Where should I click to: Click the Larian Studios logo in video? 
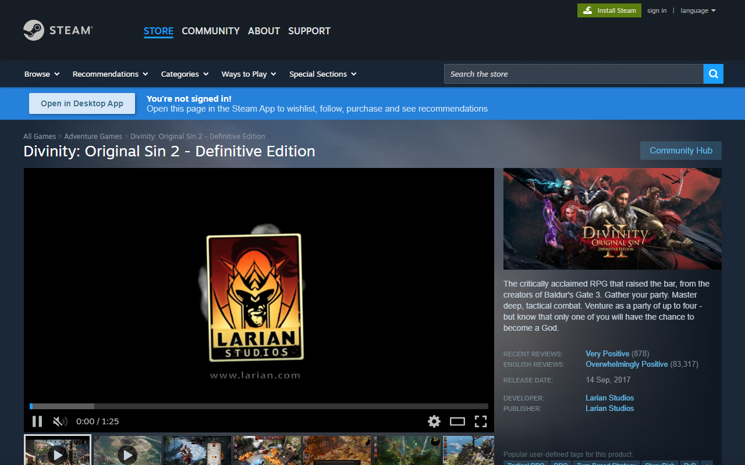[x=256, y=298]
